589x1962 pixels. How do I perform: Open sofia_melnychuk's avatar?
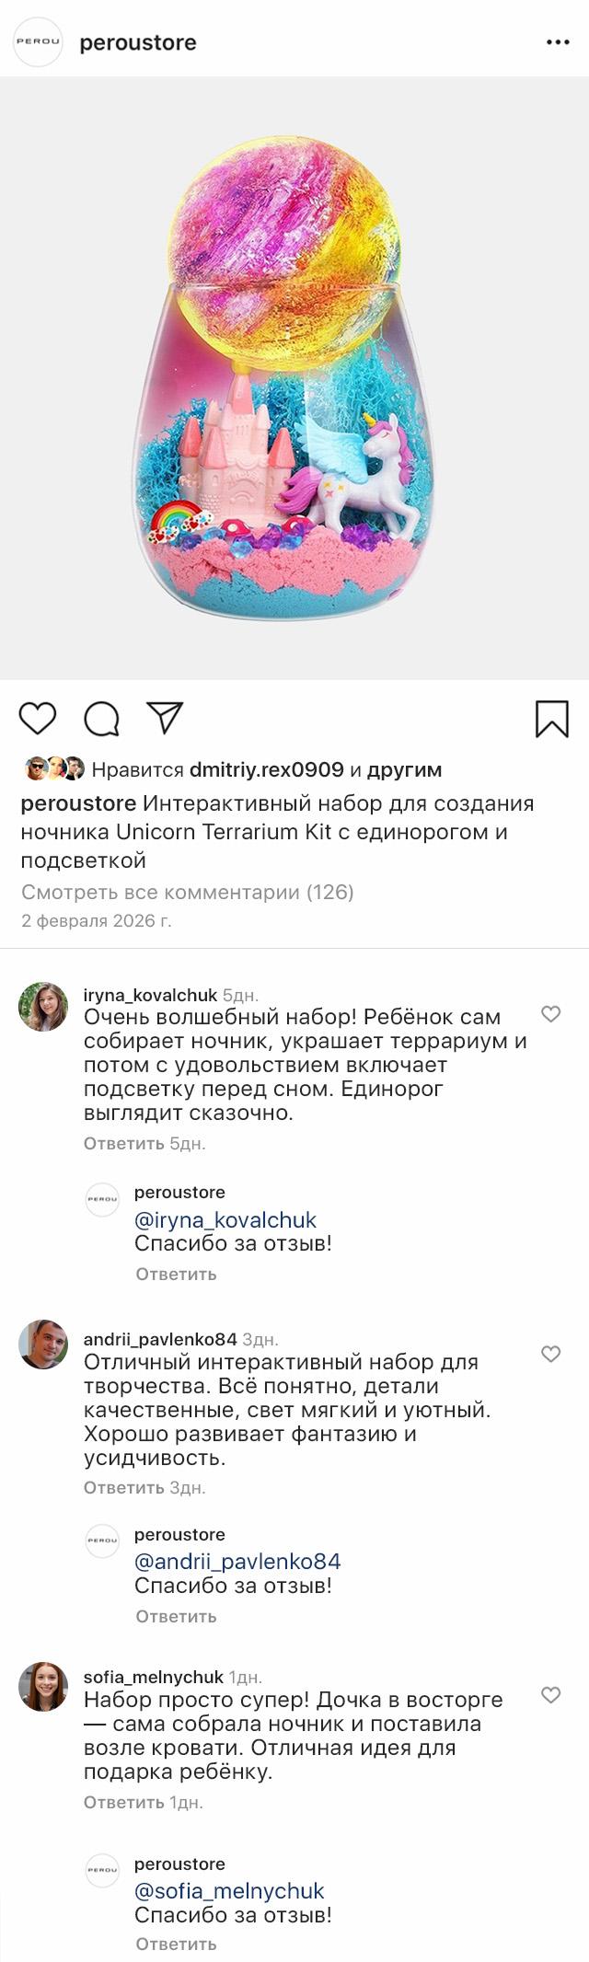coord(43,1687)
